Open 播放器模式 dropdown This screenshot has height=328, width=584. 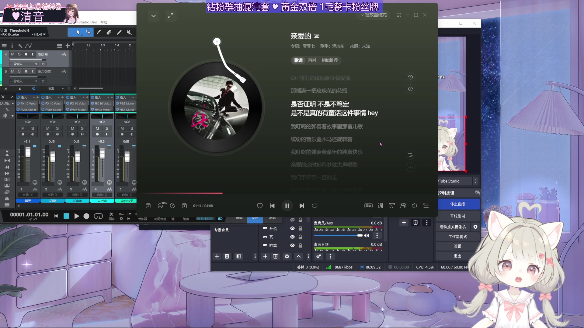click(x=374, y=15)
